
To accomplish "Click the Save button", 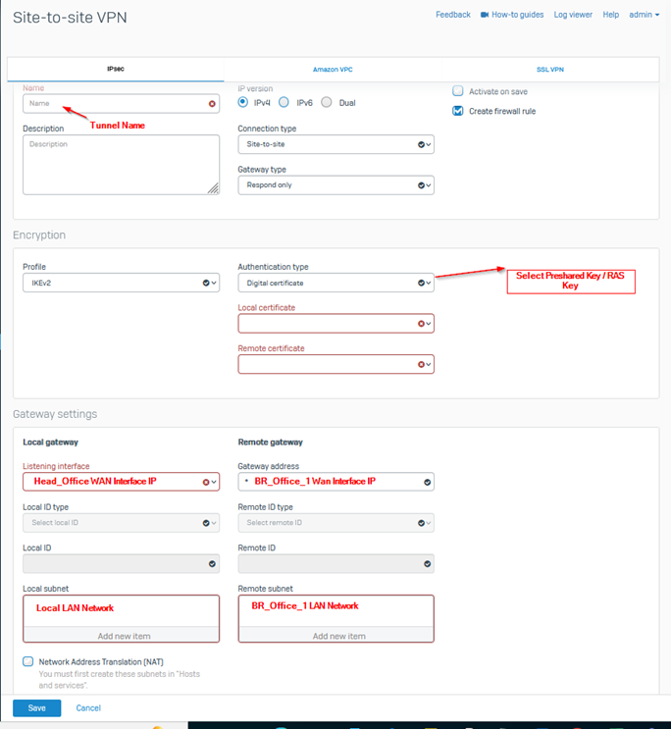I will [36, 707].
